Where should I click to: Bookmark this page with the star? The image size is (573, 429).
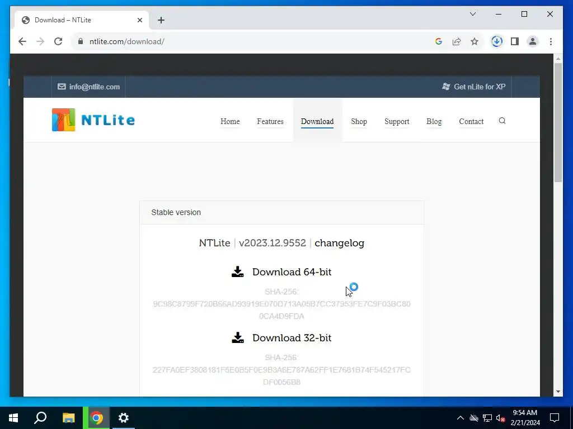click(x=475, y=41)
